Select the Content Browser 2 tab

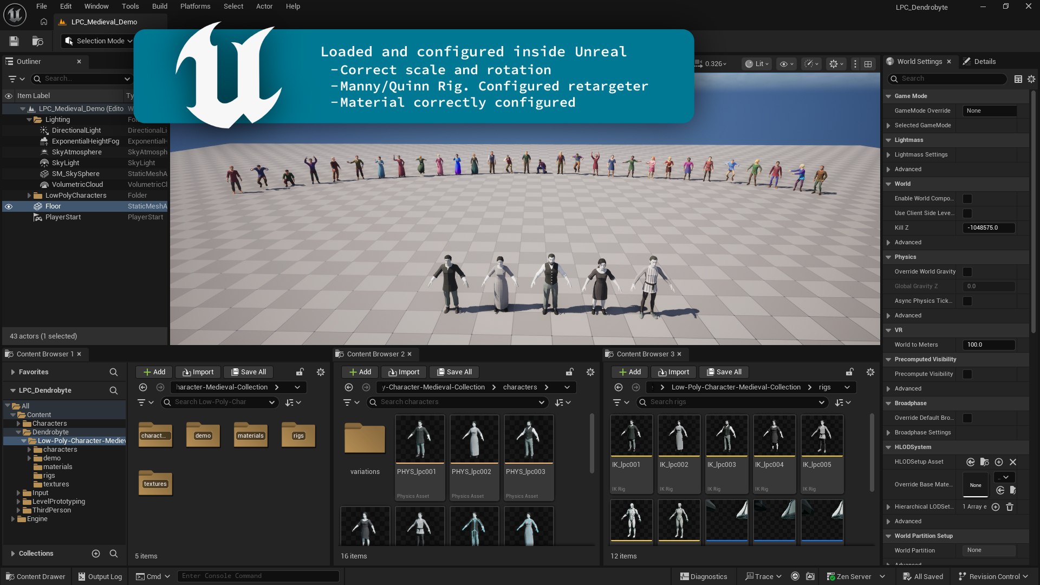point(375,354)
